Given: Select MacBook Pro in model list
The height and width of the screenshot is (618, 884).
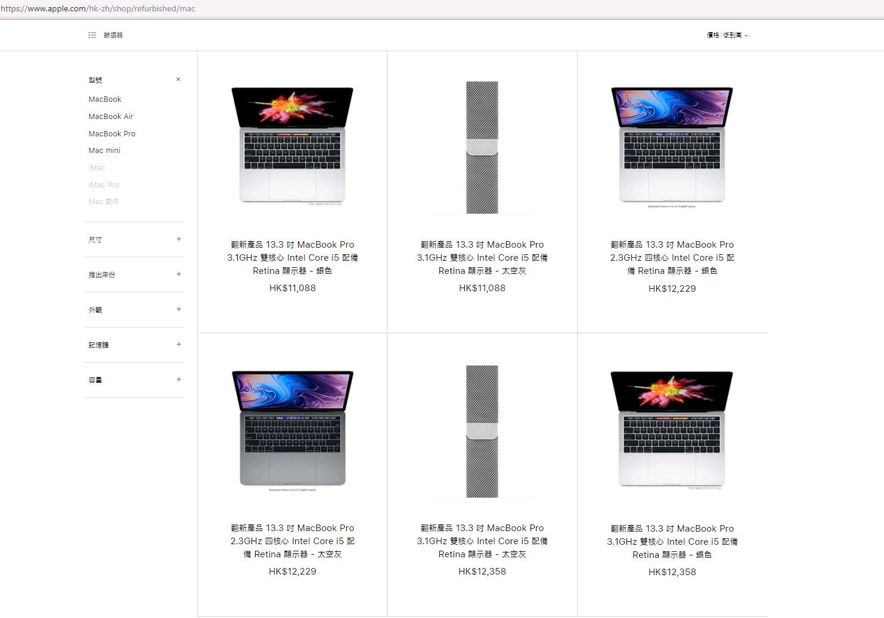Looking at the screenshot, I should (112, 133).
